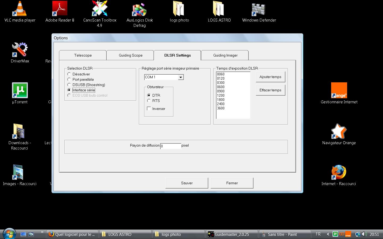Select Images - Raccourci desktop icon
The height and width of the screenshot is (239, 383).
pyautogui.click(x=20, y=175)
